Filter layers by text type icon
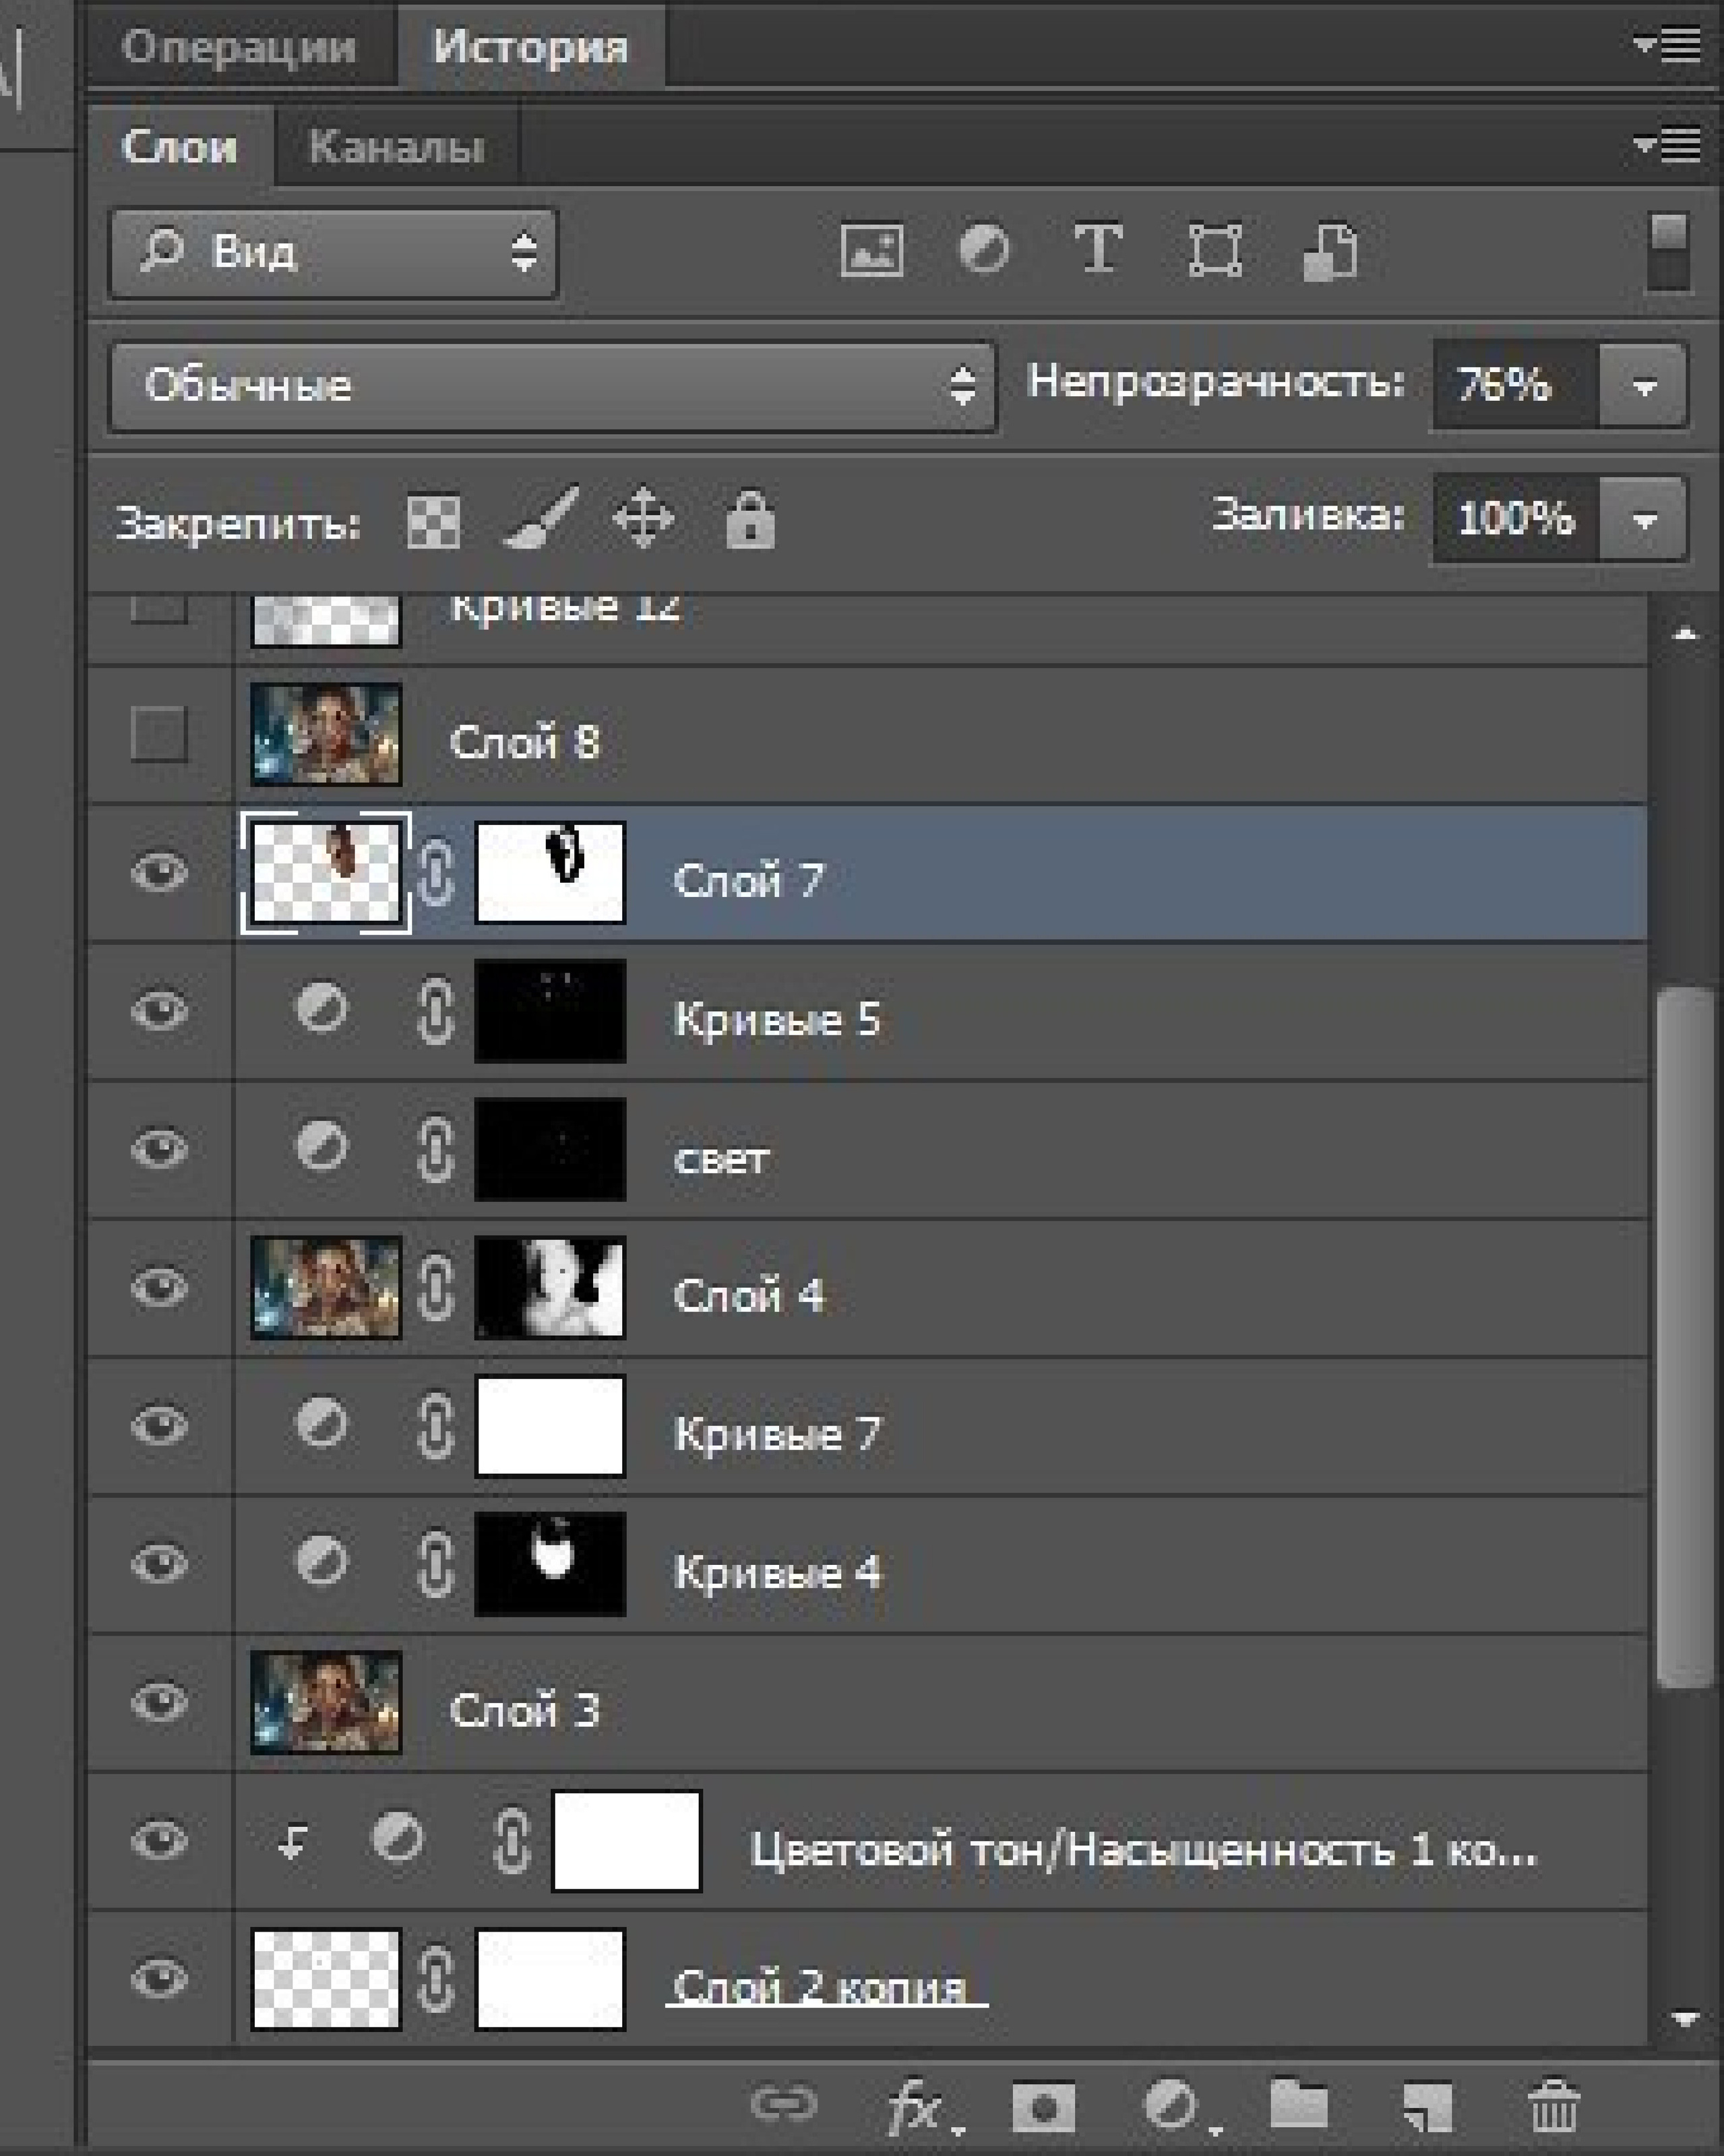This screenshot has width=1724, height=2156. pyautogui.click(x=1097, y=249)
